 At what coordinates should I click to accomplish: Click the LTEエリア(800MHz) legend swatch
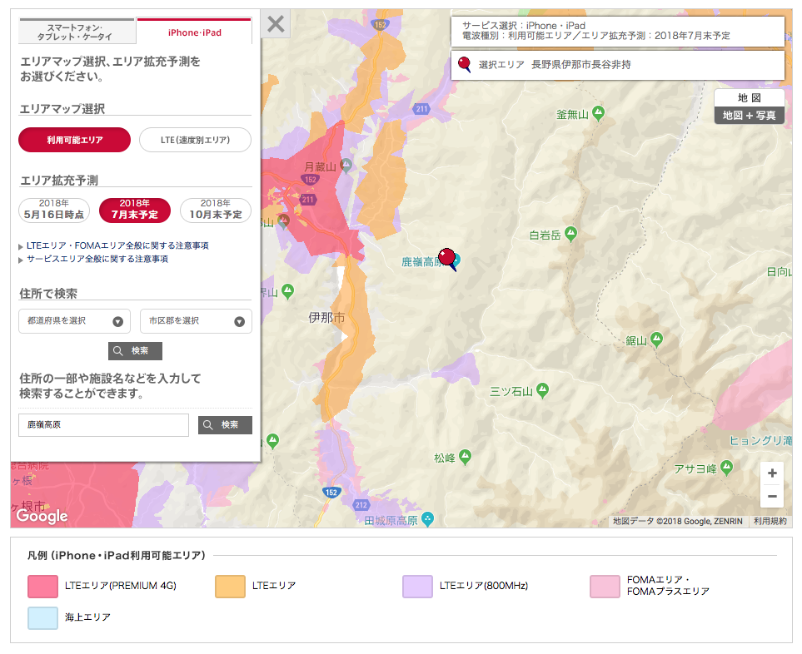417,587
